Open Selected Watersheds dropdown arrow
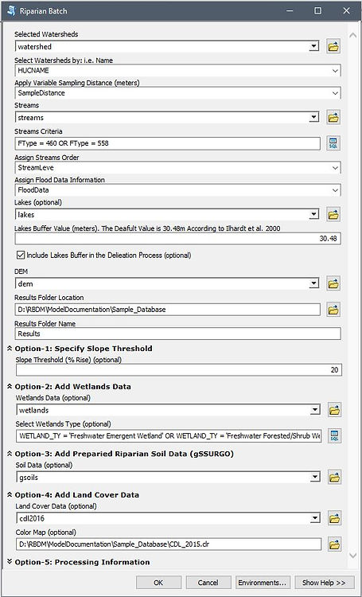This screenshot has height=597, width=362. click(314, 46)
